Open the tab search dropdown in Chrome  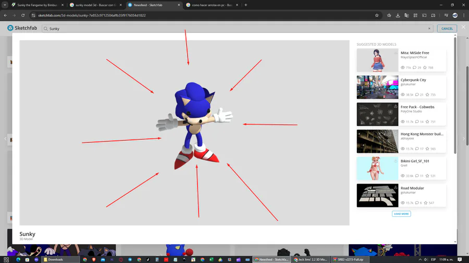click(5, 5)
